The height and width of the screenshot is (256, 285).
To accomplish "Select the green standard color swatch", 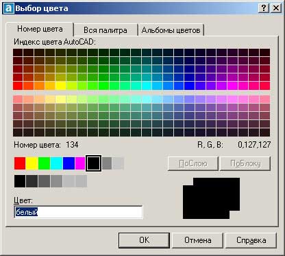I will pos(44,163).
